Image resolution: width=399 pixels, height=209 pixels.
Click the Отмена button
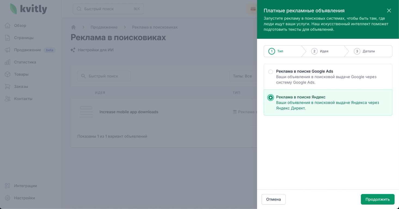(x=274, y=199)
